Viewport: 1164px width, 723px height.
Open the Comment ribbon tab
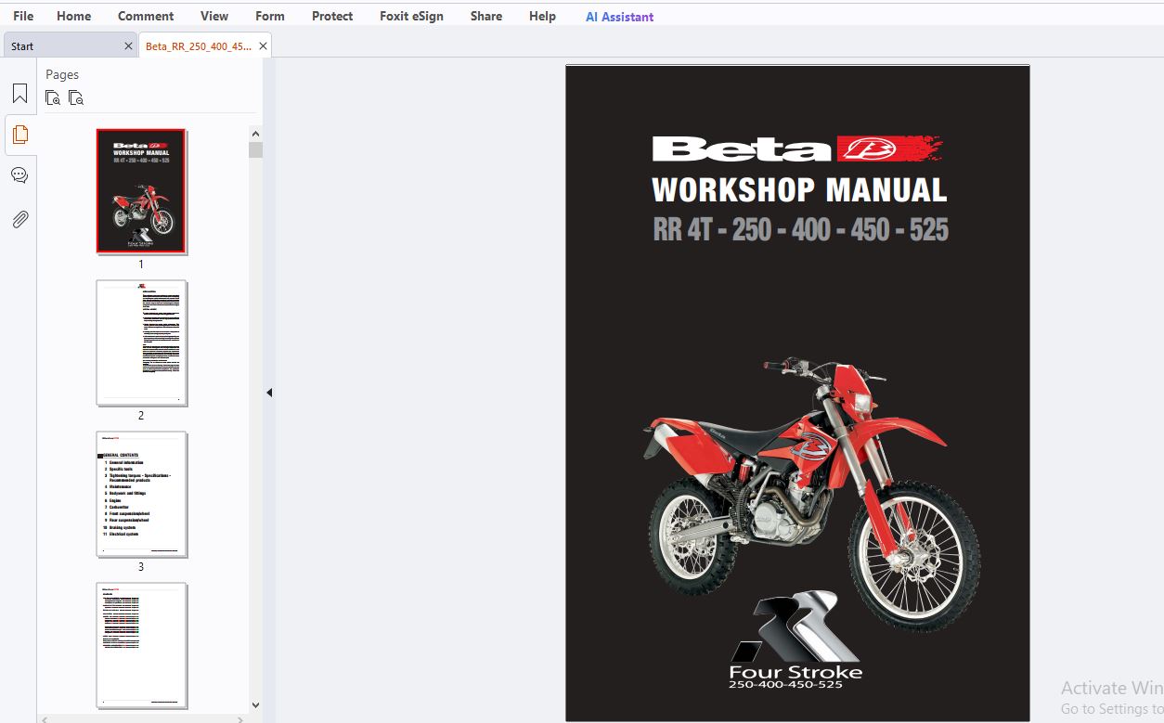pyautogui.click(x=146, y=16)
